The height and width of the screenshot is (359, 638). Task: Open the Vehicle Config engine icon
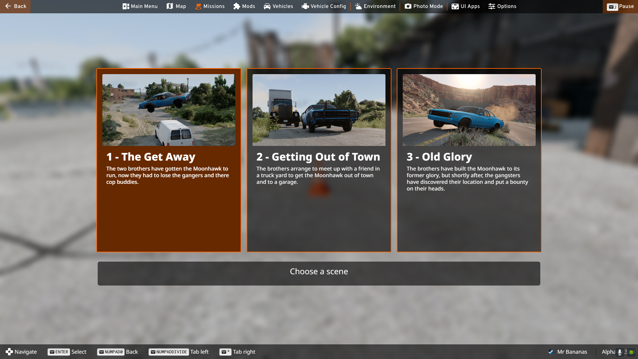[x=305, y=6]
